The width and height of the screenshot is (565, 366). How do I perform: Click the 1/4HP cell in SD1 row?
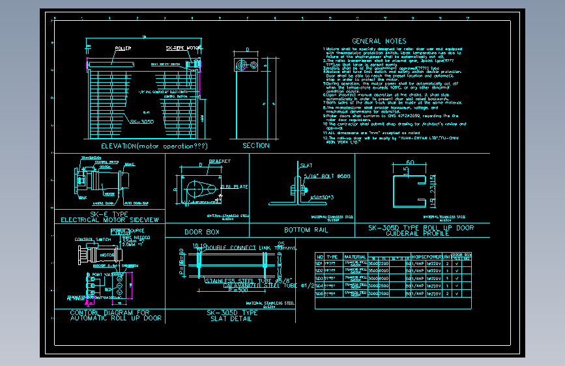[x=418, y=264]
